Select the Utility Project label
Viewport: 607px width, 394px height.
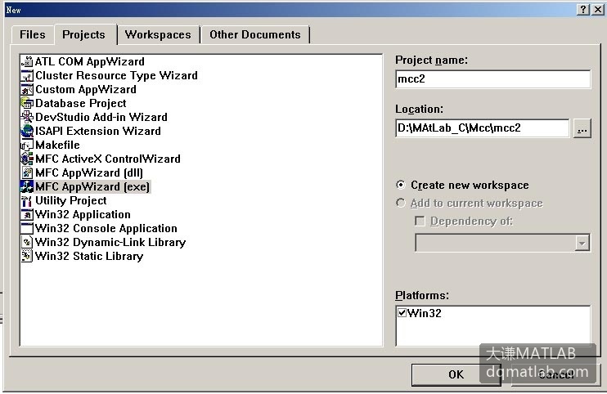[x=71, y=200]
